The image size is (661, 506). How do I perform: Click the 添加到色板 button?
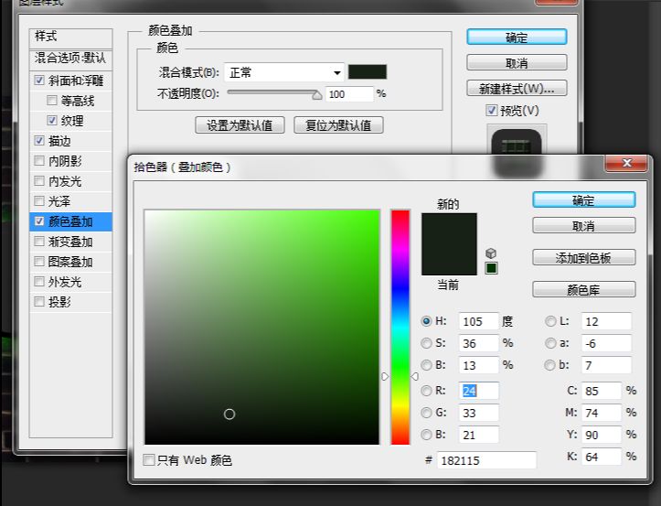(x=584, y=258)
